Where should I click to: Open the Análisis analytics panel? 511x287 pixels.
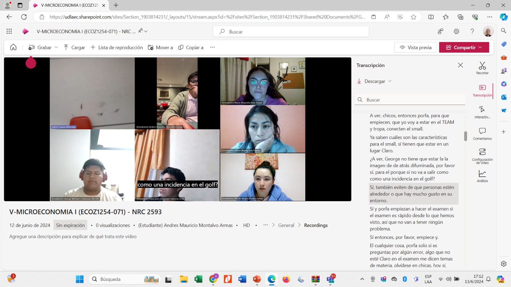482,176
